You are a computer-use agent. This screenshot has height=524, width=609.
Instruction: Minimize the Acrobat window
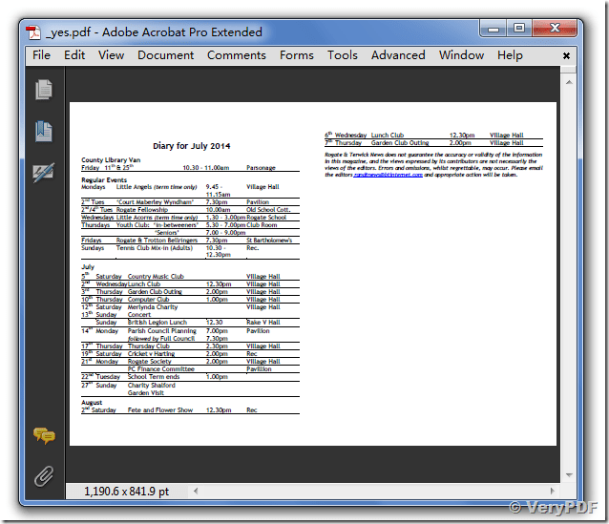click(x=493, y=30)
